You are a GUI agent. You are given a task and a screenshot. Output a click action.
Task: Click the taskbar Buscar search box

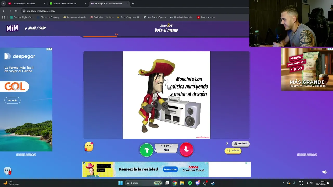tap(144, 183)
